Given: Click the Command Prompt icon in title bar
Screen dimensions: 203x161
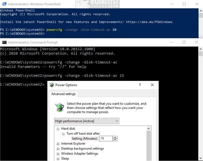Looking at the screenshot, I should pyautogui.click(x=4, y=42).
